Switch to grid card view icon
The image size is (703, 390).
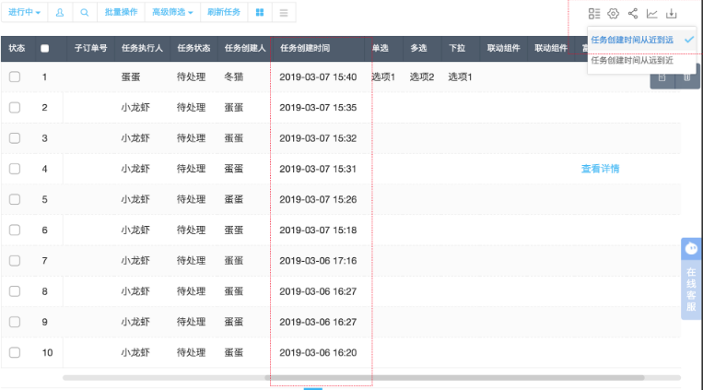coord(260,13)
